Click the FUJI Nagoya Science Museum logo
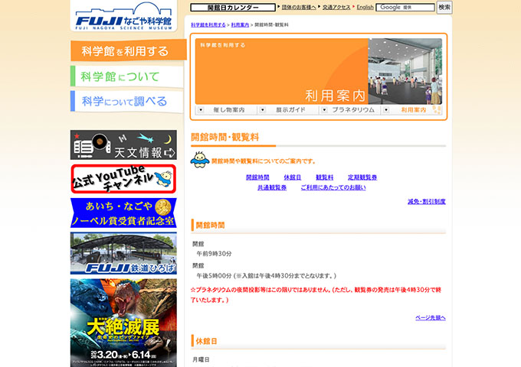This screenshot has width=521, height=367. coord(123,17)
